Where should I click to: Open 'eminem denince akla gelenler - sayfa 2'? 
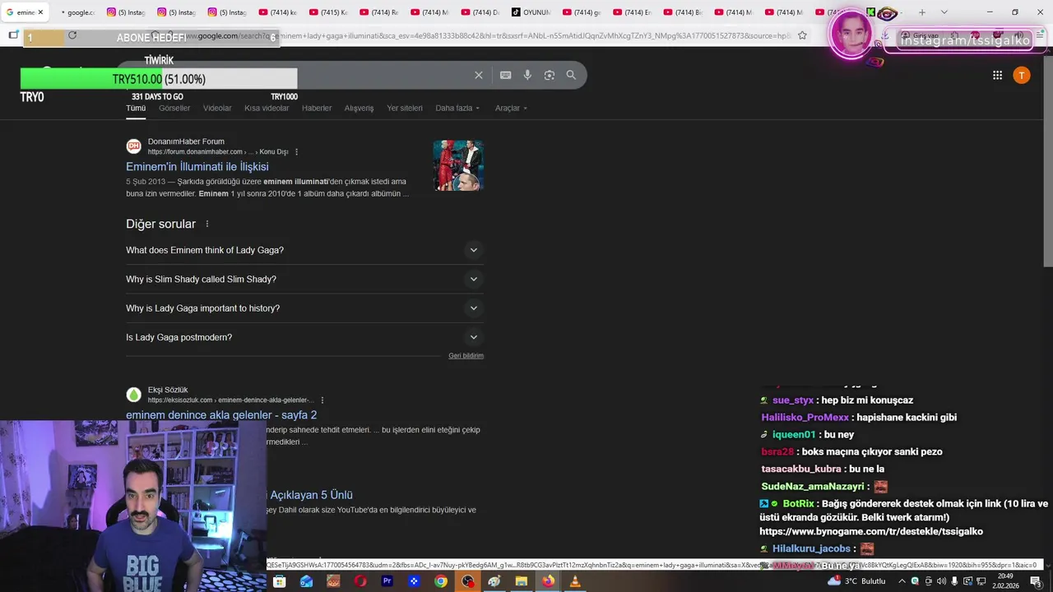click(221, 415)
